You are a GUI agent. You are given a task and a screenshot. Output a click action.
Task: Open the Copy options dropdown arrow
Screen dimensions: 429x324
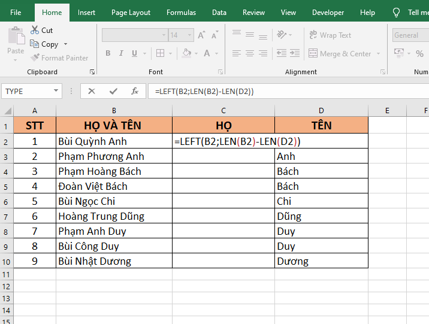pyautogui.click(x=66, y=44)
